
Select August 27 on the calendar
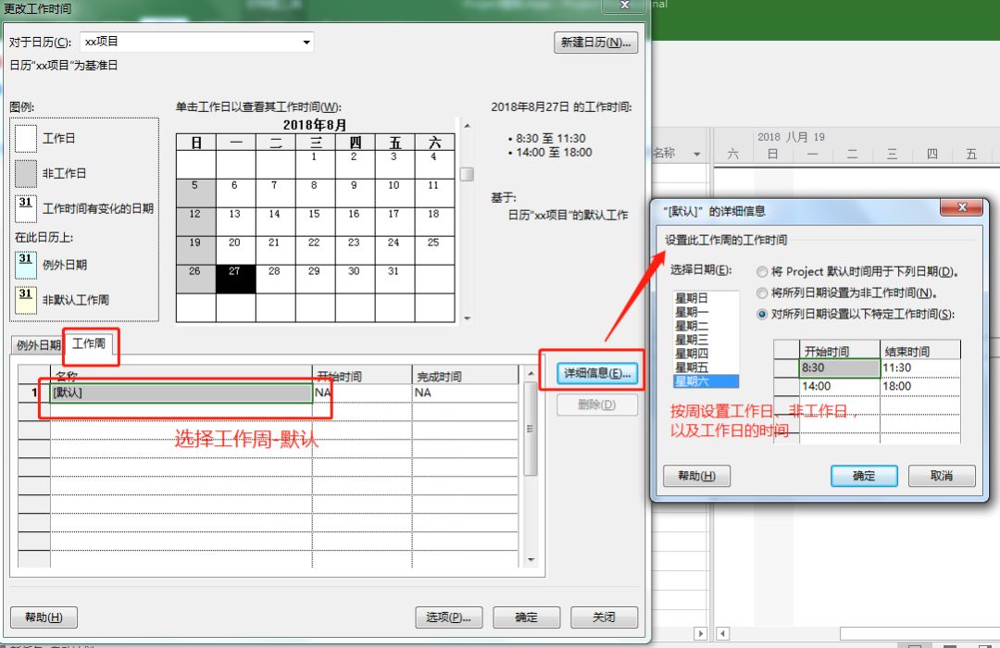235,280
